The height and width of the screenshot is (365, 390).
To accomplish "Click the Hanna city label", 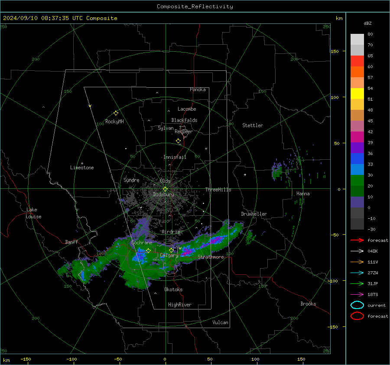I will coord(303,194).
